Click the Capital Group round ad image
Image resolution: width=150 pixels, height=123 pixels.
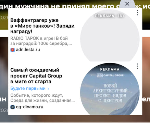110,89
